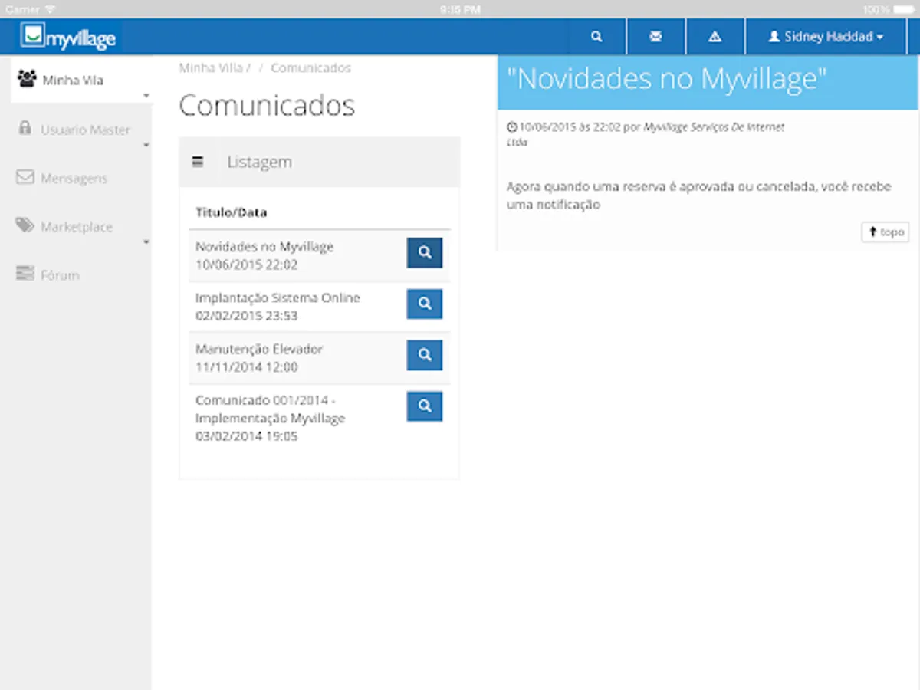Expand the Marketplace submenu arrow
The height and width of the screenshot is (690, 920).
(x=146, y=242)
